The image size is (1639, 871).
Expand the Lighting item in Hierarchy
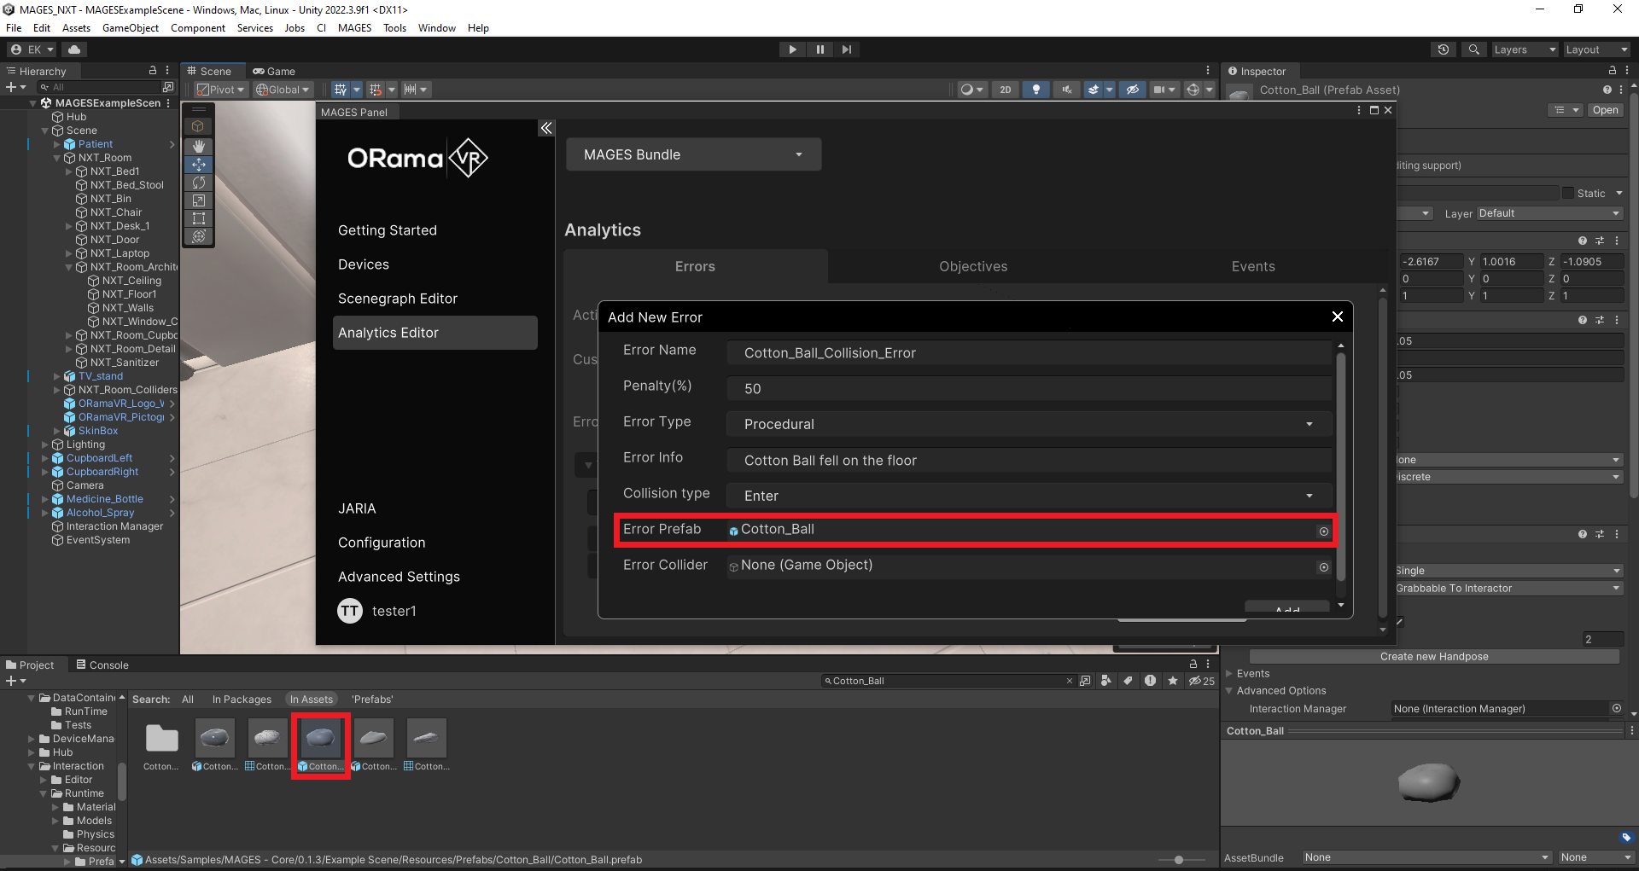(x=45, y=444)
